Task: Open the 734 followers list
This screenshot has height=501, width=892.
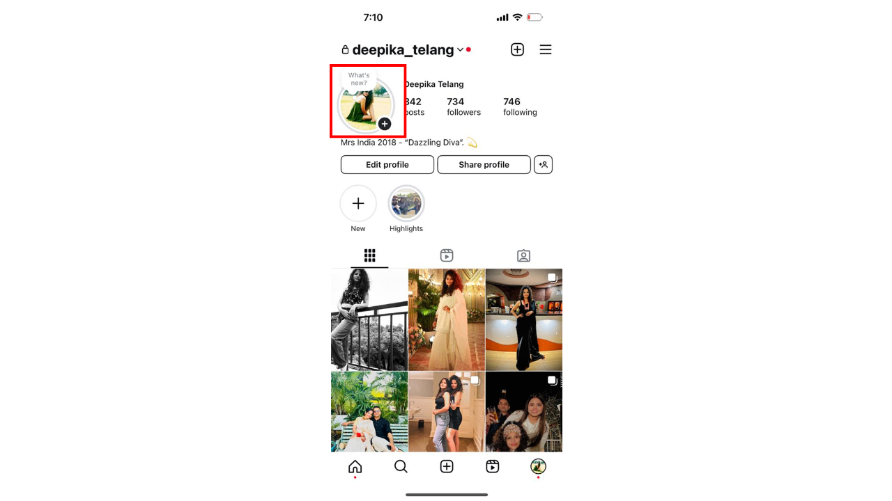Action: (463, 106)
